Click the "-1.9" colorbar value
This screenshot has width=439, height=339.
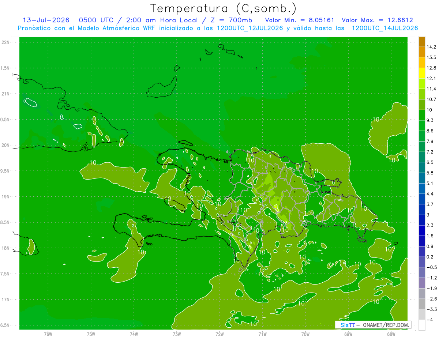coord(431,288)
